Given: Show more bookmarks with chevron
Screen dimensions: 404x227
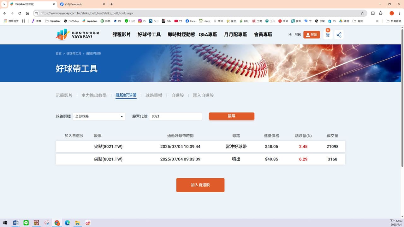Looking at the screenshot, I should [x=377, y=21].
